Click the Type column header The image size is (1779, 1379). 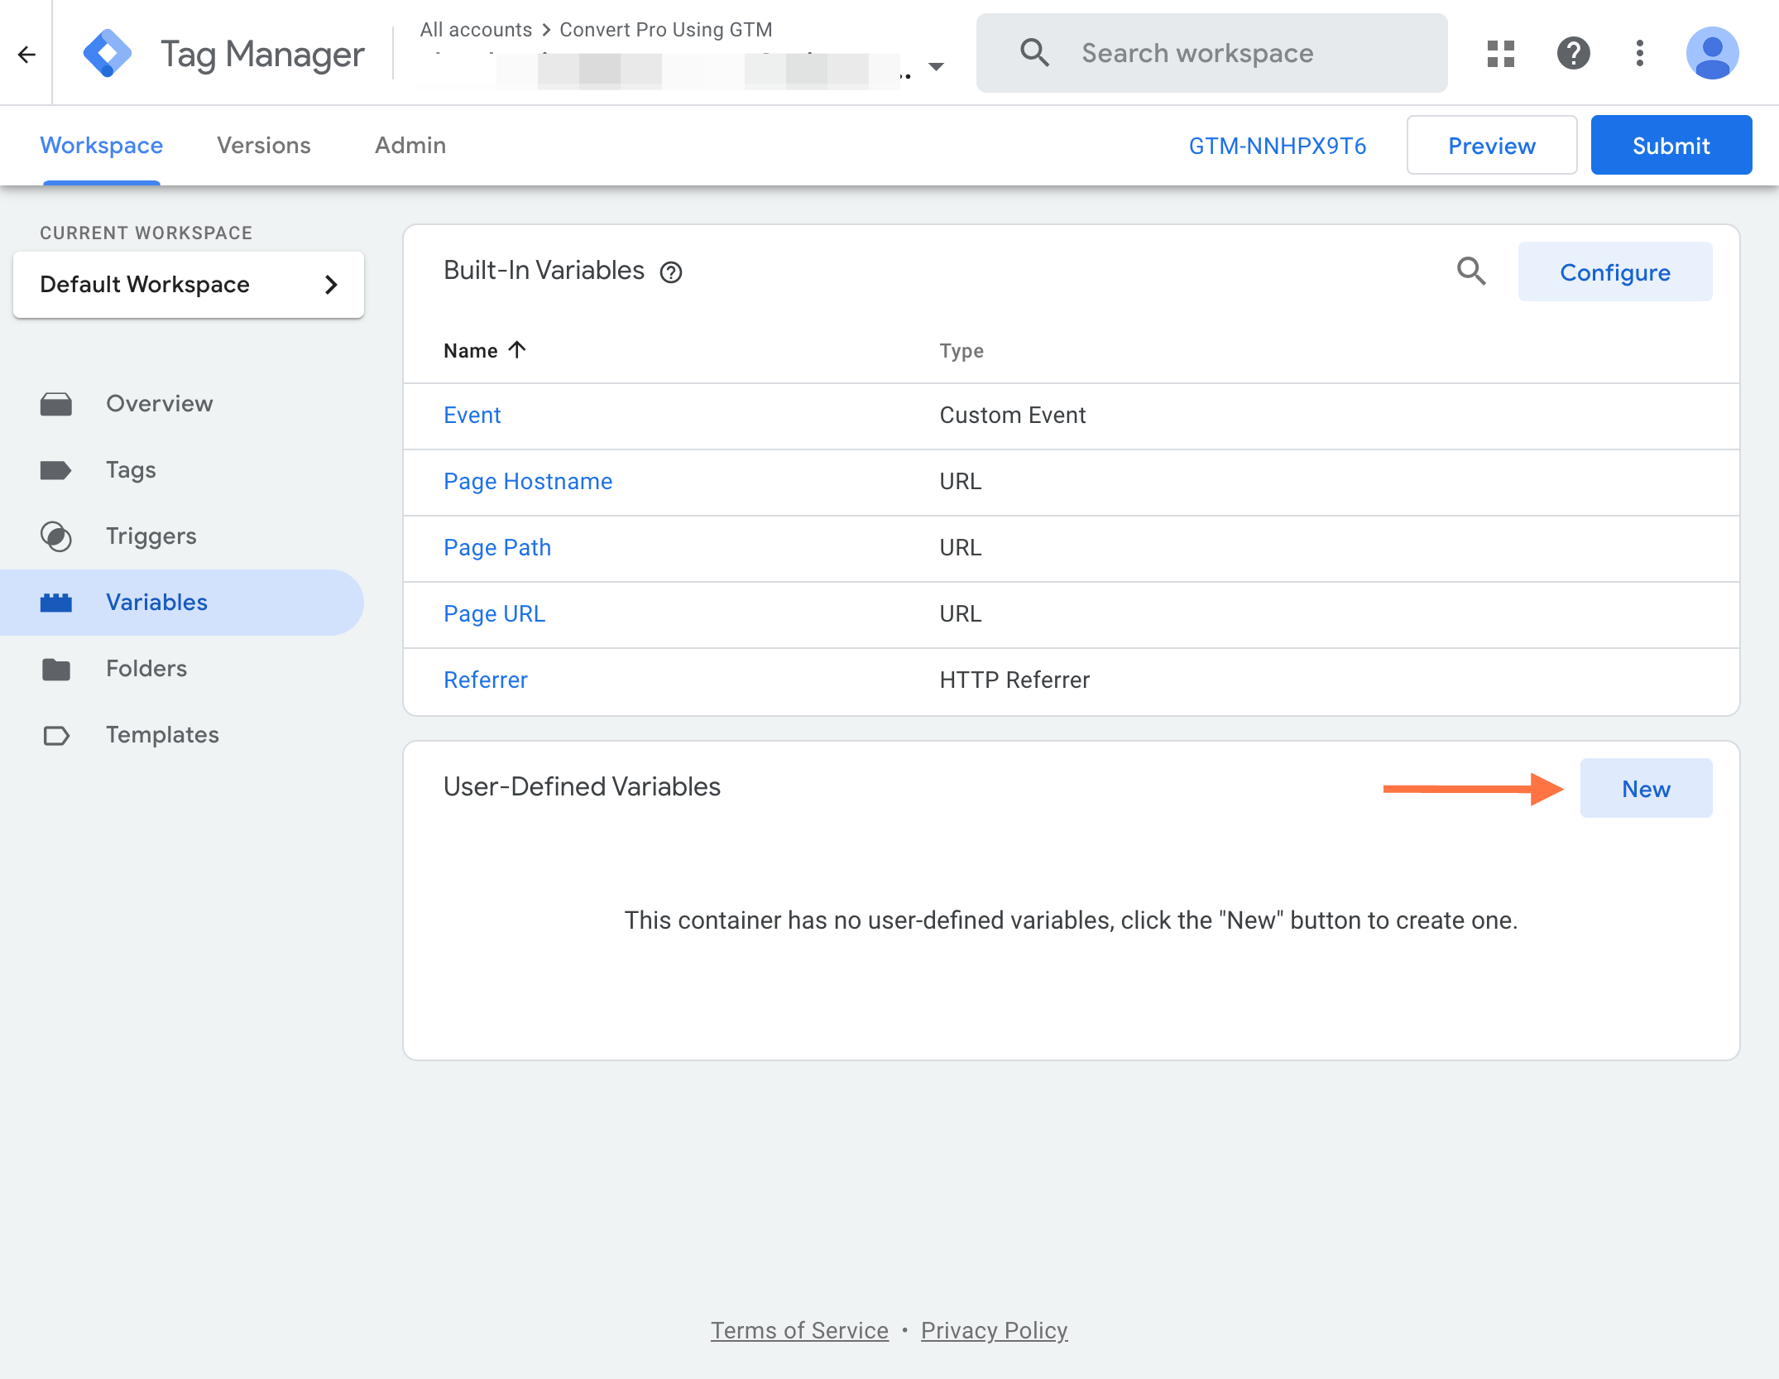(961, 351)
